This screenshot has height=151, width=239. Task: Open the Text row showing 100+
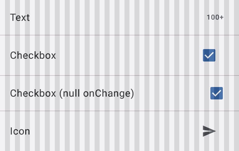(x=119, y=17)
